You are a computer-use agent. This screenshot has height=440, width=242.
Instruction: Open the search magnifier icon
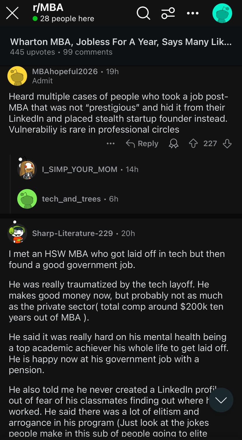[x=143, y=13]
